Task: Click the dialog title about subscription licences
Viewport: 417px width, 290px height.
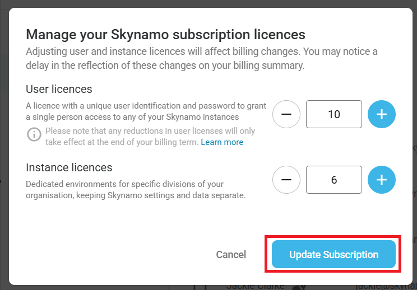Action: 165,34
